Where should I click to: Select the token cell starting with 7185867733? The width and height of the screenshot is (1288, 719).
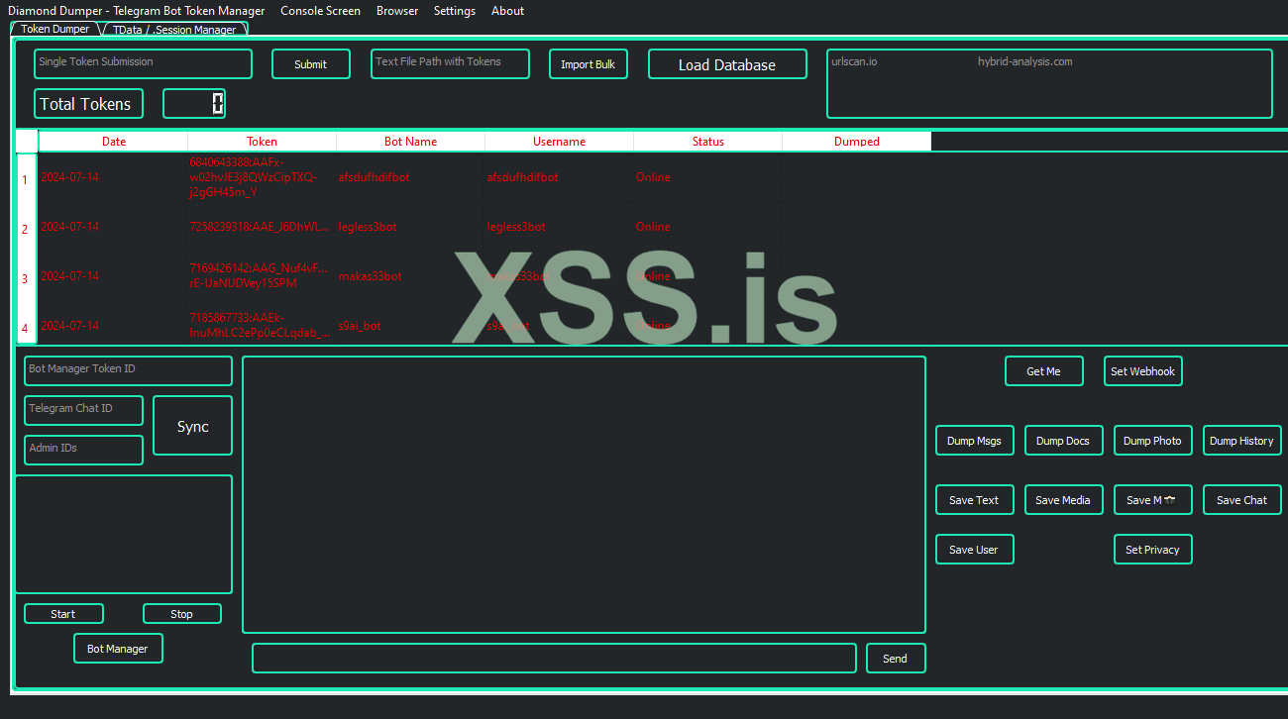[263, 325]
